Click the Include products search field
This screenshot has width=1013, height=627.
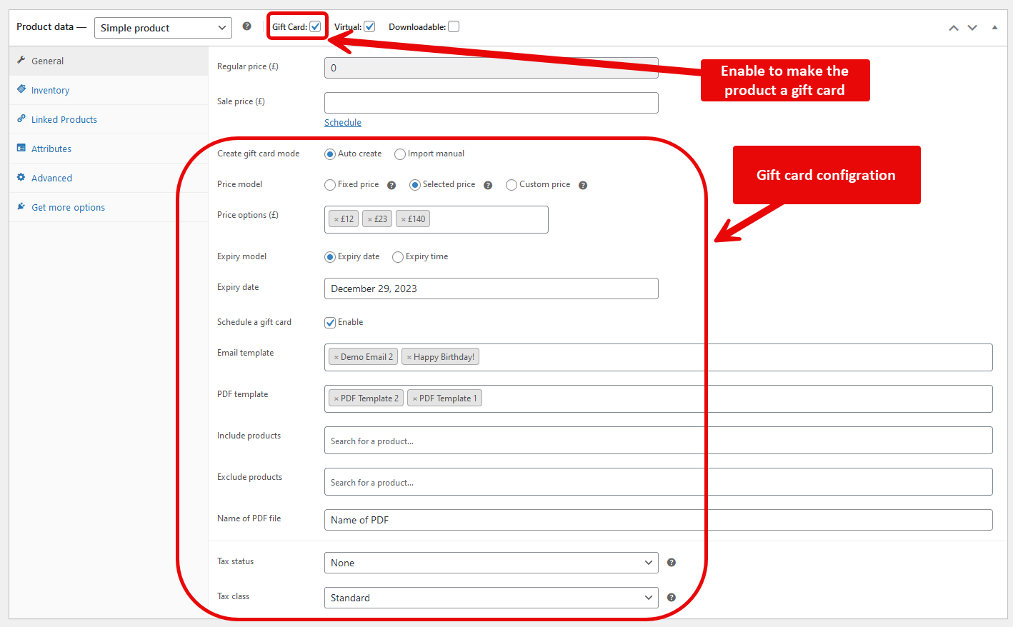659,440
